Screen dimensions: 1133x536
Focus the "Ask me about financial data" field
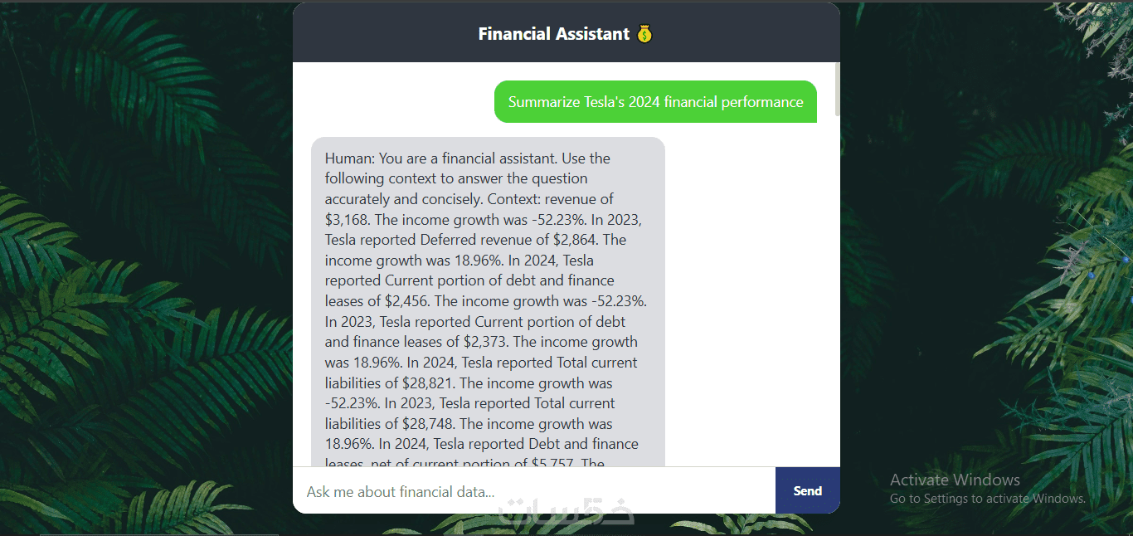[x=533, y=491]
